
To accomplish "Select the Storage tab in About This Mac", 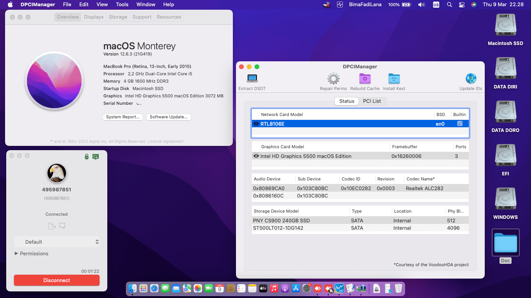I will coord(118,17).
